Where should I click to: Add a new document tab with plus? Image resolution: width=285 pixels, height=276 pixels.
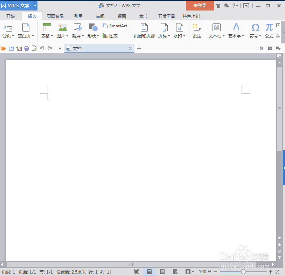[x=139, y=48]
